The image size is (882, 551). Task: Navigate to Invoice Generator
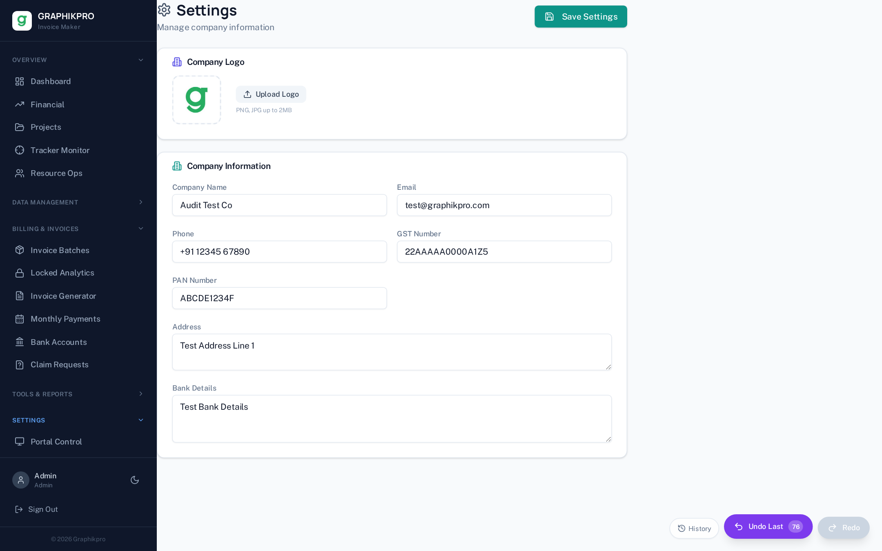(78, 296)
